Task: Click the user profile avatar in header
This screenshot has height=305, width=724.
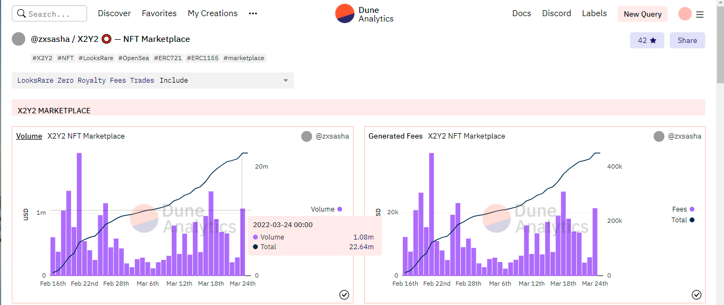Action: coord(684,14)
